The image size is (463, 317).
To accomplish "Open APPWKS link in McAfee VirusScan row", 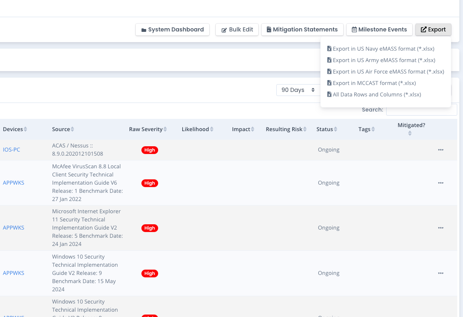I will pyautogui.click(x=13, y=183).
